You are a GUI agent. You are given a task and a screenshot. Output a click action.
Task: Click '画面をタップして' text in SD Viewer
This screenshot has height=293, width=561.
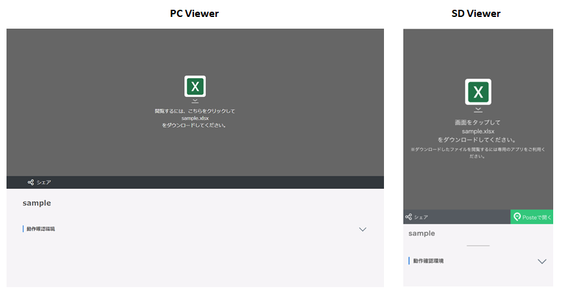(478, 122)
